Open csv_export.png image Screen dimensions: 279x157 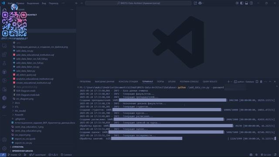[22, 135]
